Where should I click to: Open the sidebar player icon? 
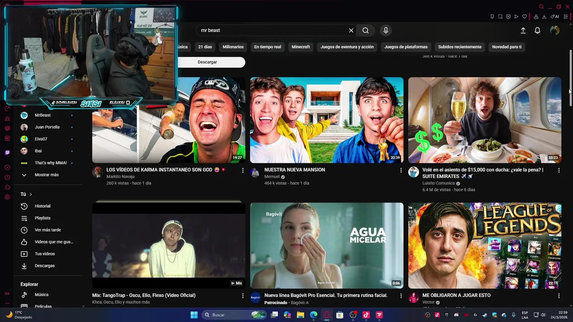[x=7, y=167]
